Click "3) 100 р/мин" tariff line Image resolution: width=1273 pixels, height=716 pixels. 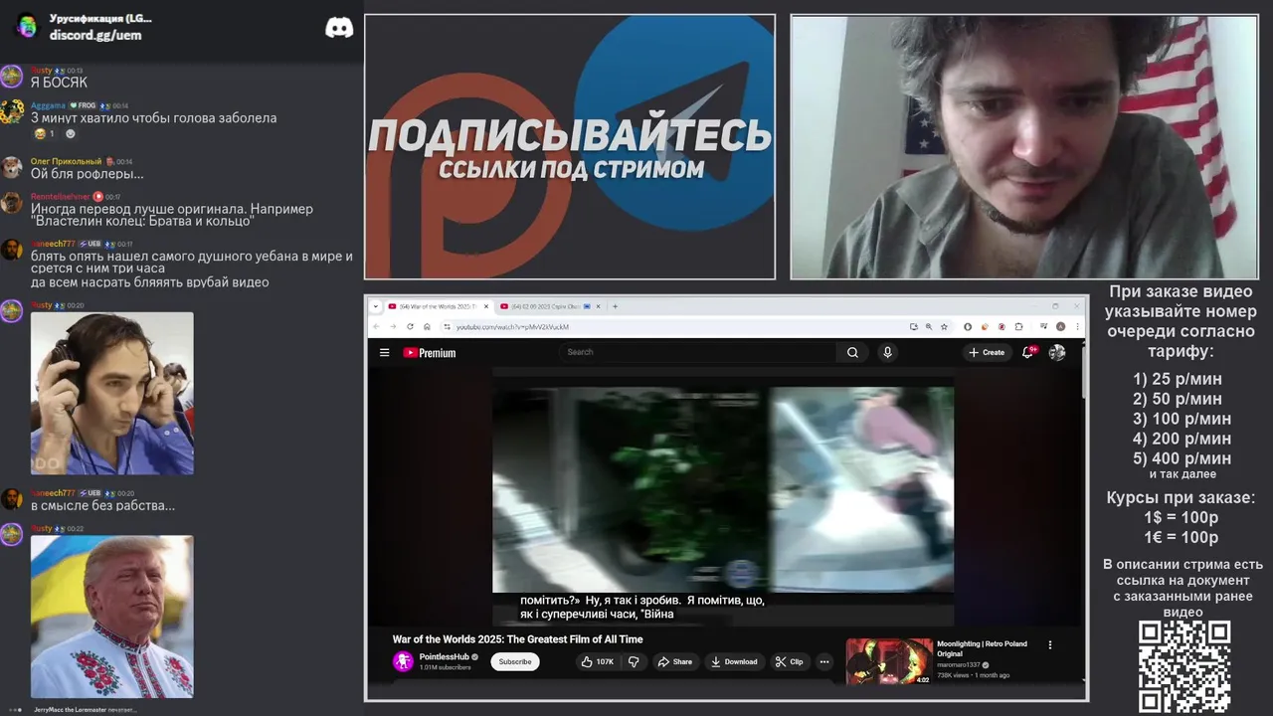[x=1182, y=419]
